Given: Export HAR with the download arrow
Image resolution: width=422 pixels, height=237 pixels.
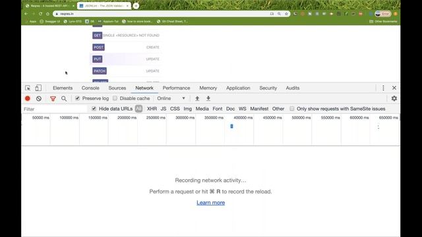Looking at the screenshot, I should 208,99.
